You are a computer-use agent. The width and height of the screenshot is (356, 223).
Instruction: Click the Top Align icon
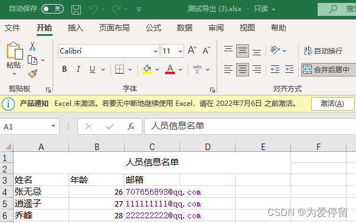[x=228, y=49]
